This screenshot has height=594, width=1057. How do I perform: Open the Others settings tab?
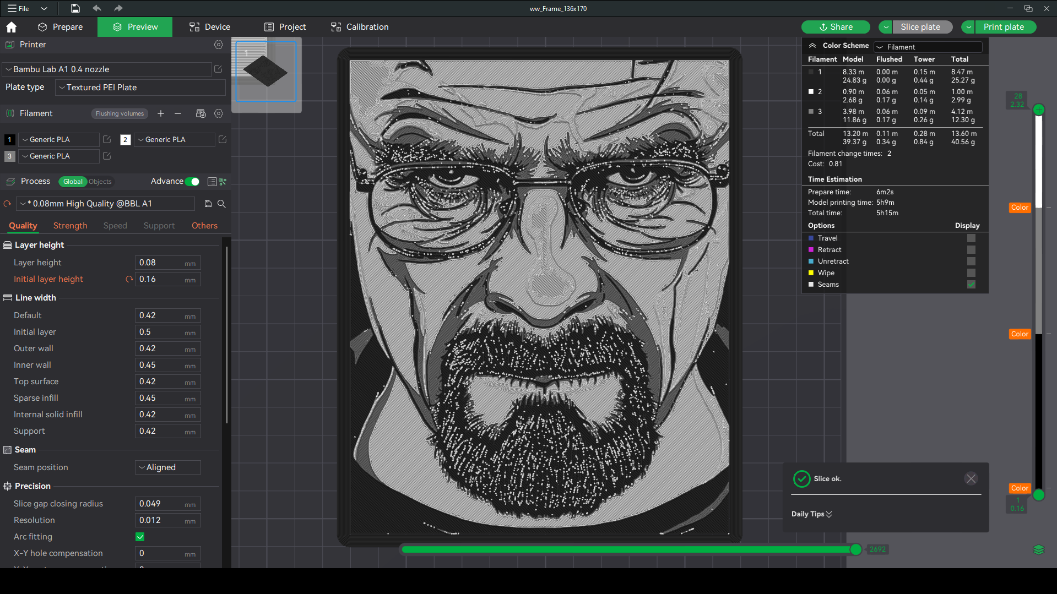pyautogui.click(x=204, y=226)
